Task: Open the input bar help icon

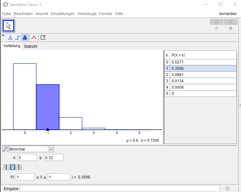Action: 228,189
